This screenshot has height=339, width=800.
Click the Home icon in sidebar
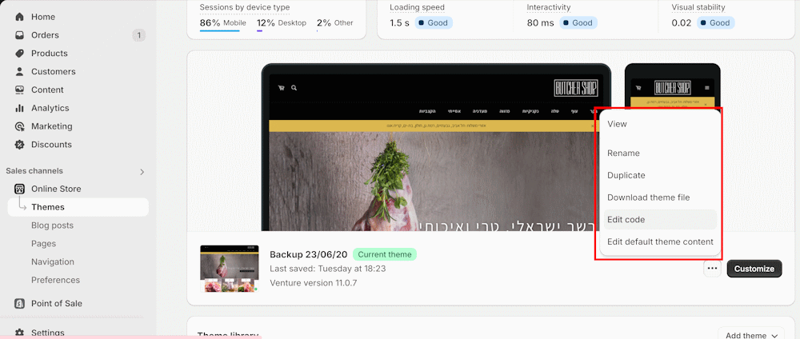point(19,17)
